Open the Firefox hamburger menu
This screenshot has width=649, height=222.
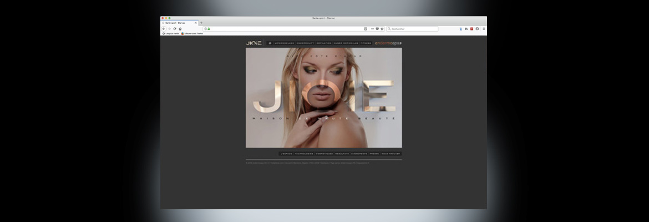(x=484, y=29)
